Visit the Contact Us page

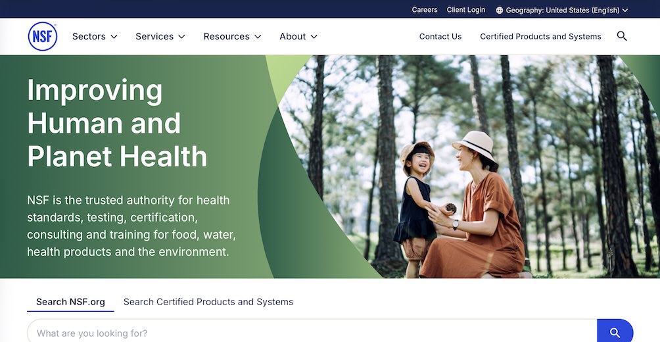point(440,36)
